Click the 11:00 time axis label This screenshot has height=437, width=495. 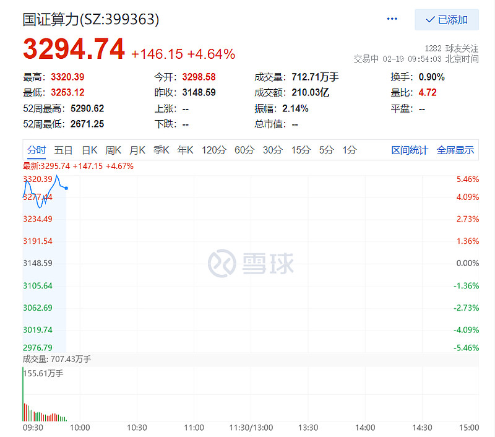[194, 428]
